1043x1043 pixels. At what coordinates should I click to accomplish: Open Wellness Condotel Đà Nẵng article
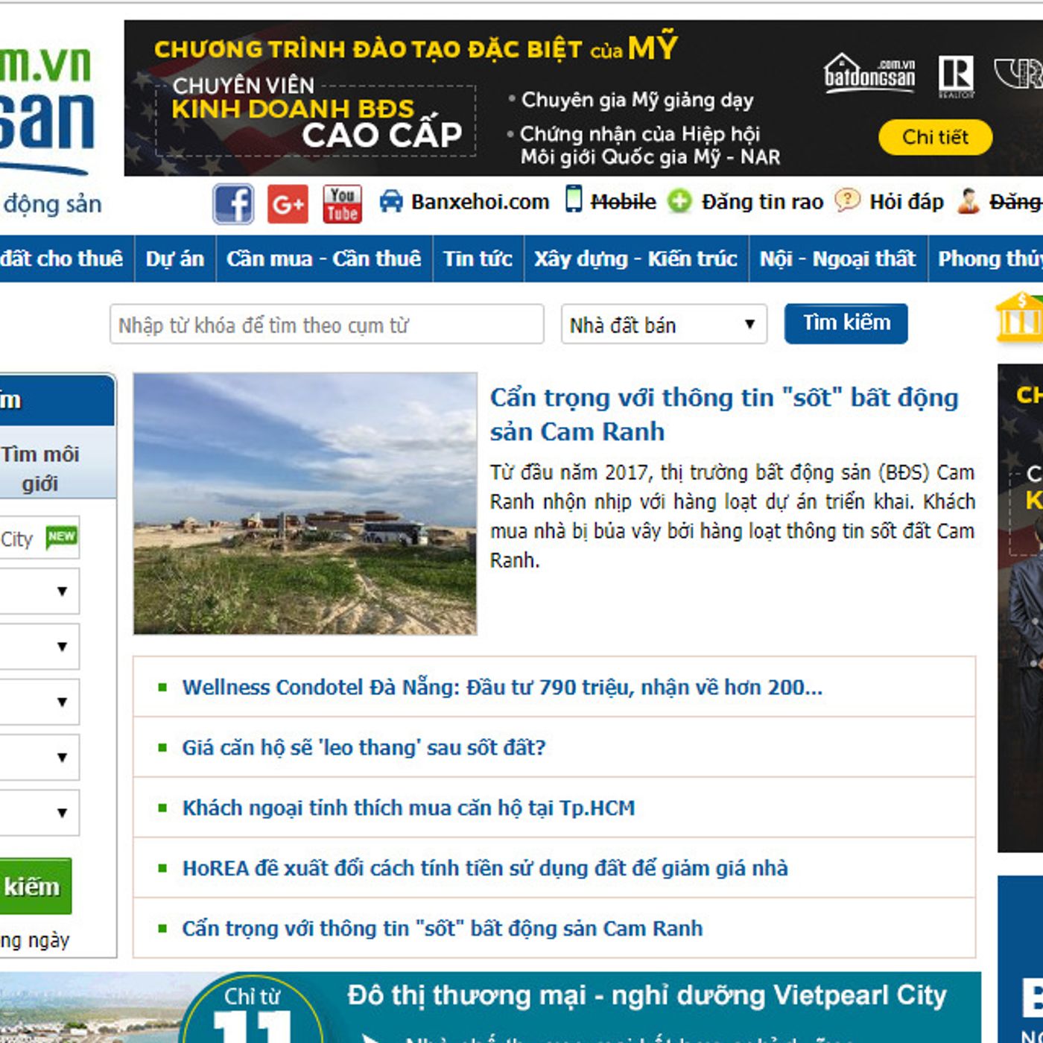point(502,687)
